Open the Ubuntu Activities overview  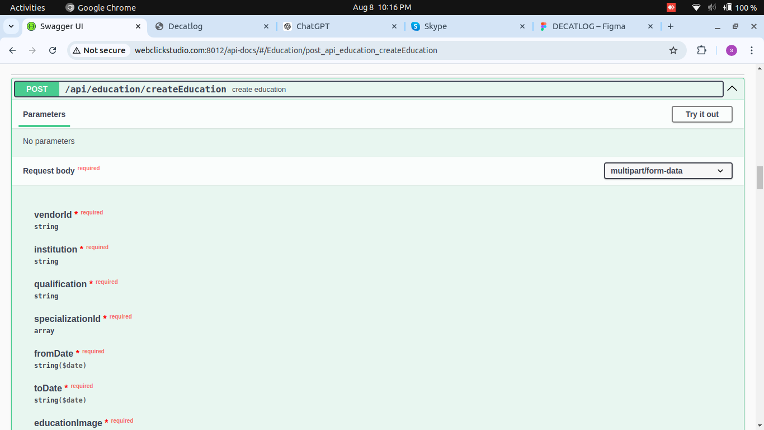27,7
